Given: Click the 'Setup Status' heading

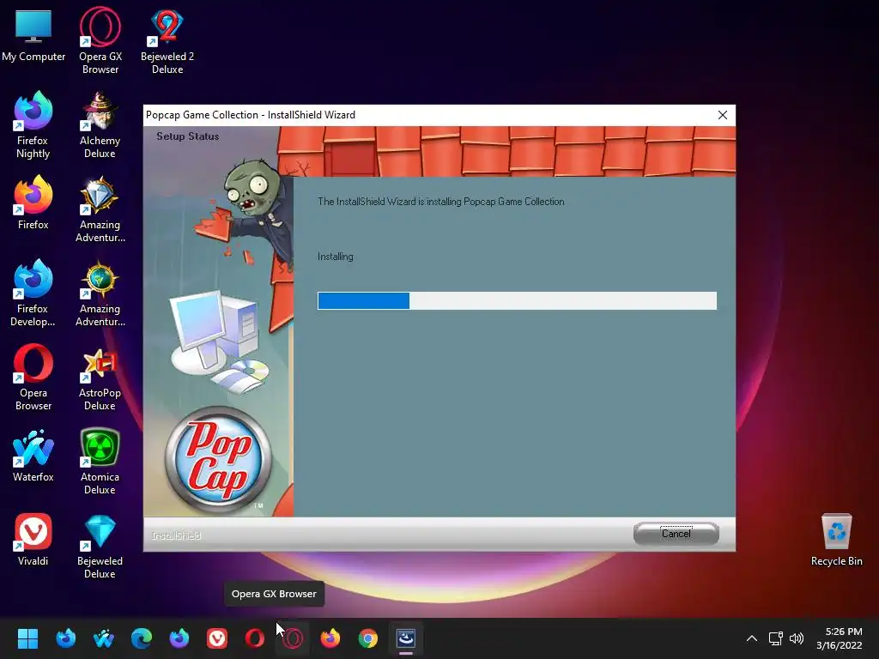Looking at the screenshot, I should point(187,136).
